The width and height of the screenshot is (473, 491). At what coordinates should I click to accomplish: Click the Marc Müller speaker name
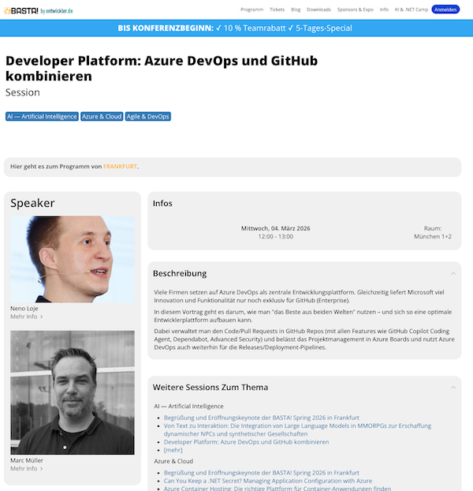(x=27, y=460)
